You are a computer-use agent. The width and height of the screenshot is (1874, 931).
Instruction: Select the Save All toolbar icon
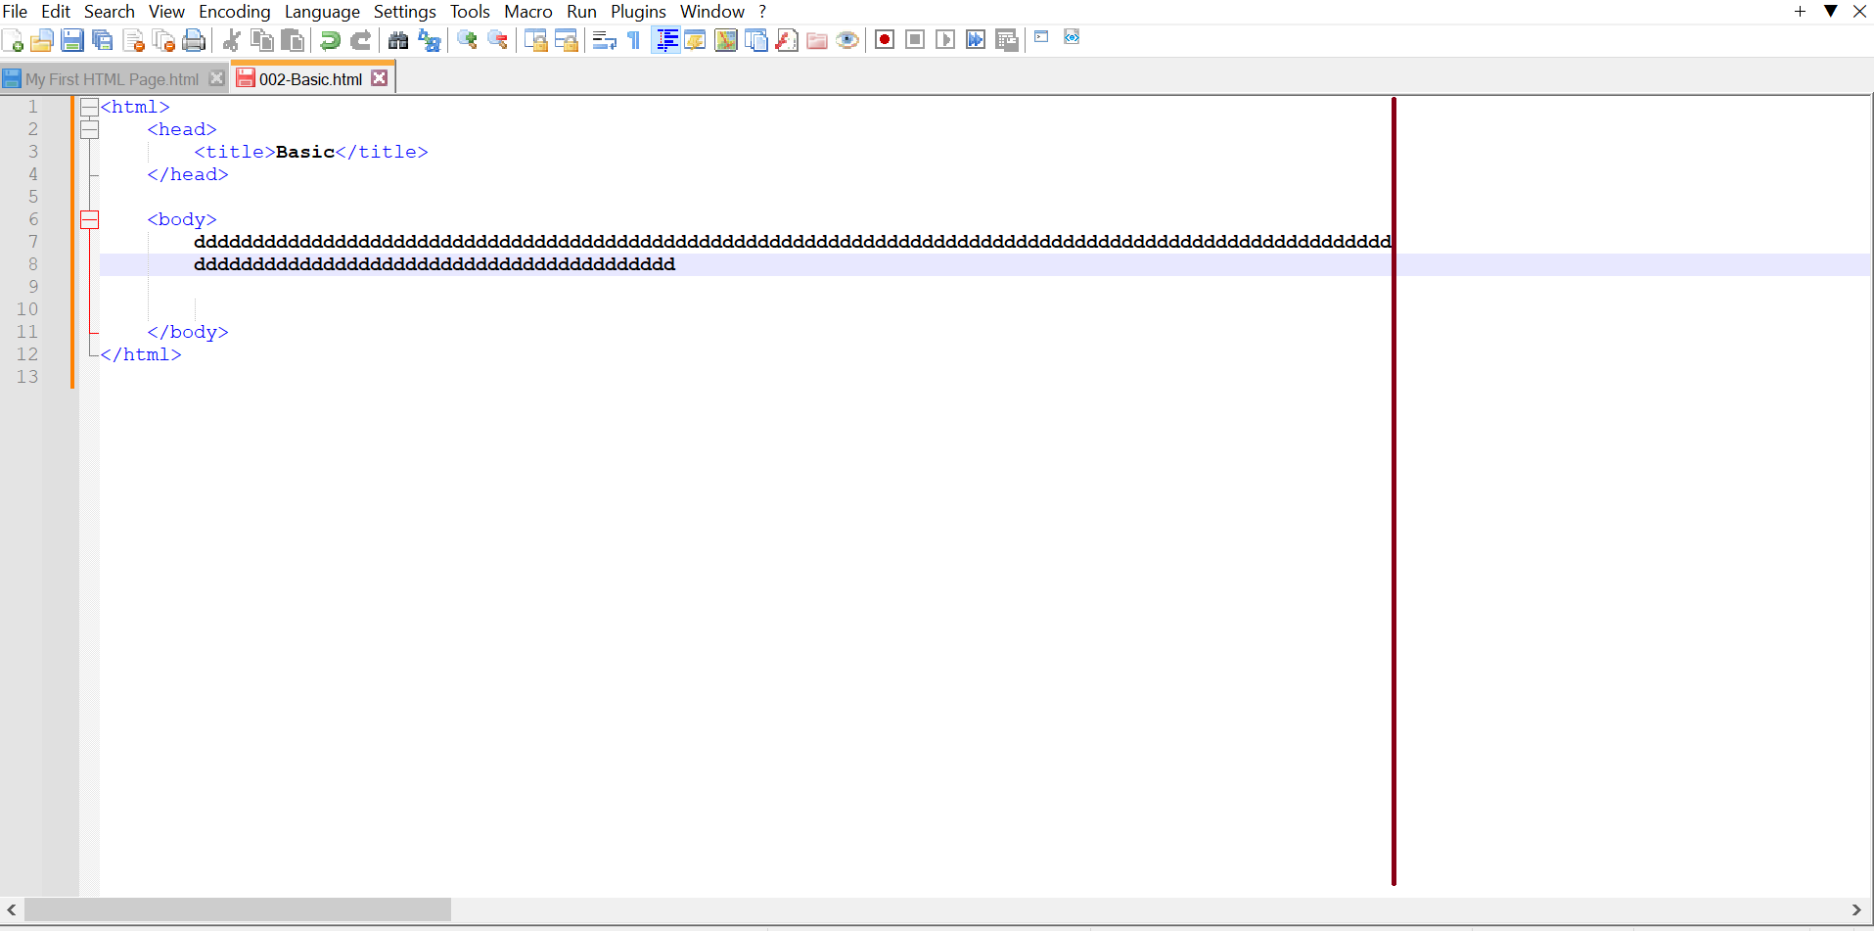click(x=102, y=40)
